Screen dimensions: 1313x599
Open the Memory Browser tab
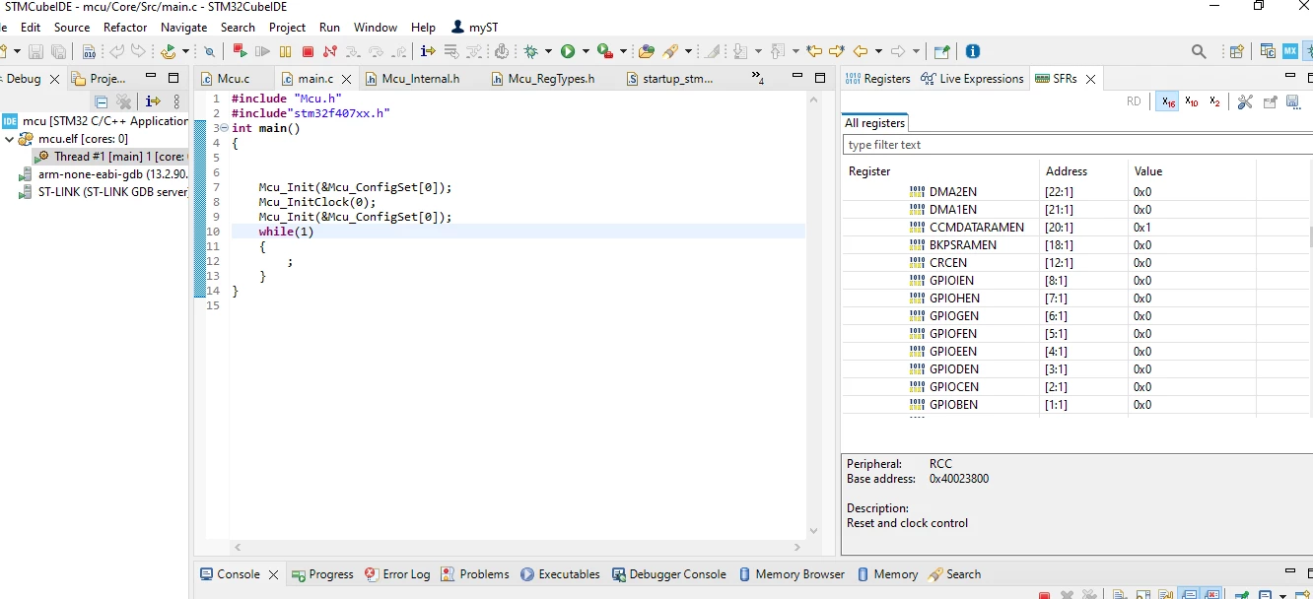point(791,574)
